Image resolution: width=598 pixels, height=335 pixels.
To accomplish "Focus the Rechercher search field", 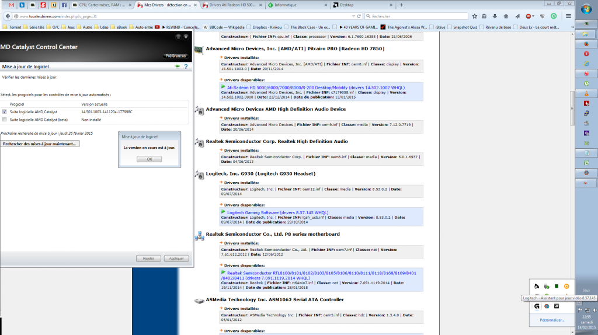I will (x=416, y=16).
